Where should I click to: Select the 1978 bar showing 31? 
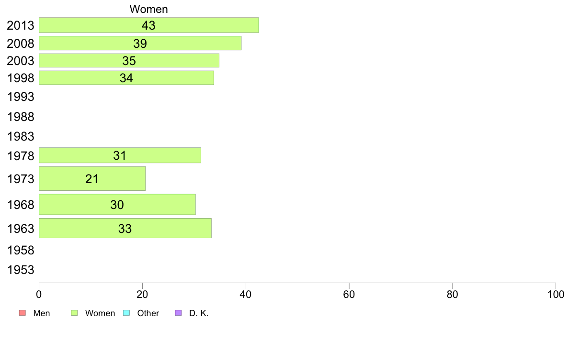(x=120, y=155)
